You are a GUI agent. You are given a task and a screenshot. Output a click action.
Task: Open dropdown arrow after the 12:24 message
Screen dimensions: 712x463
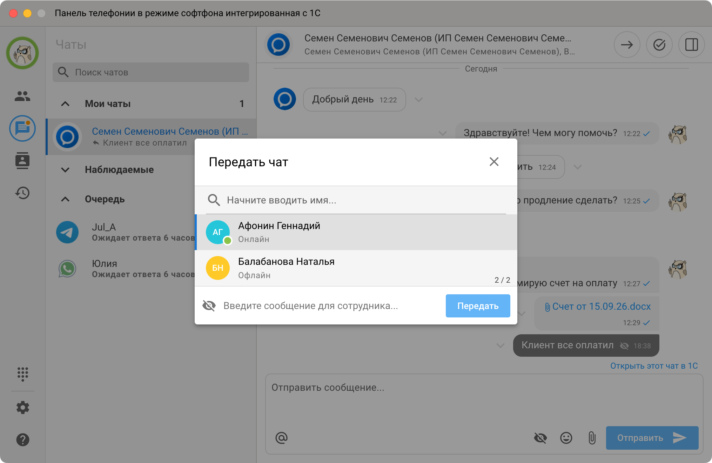point(578,167)
